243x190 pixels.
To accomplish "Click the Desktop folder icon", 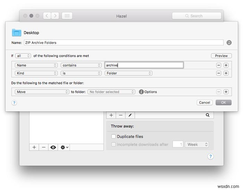I will tap(16, 33).
